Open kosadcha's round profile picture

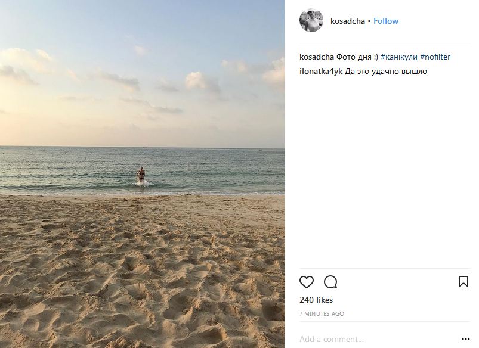(311, 21)
